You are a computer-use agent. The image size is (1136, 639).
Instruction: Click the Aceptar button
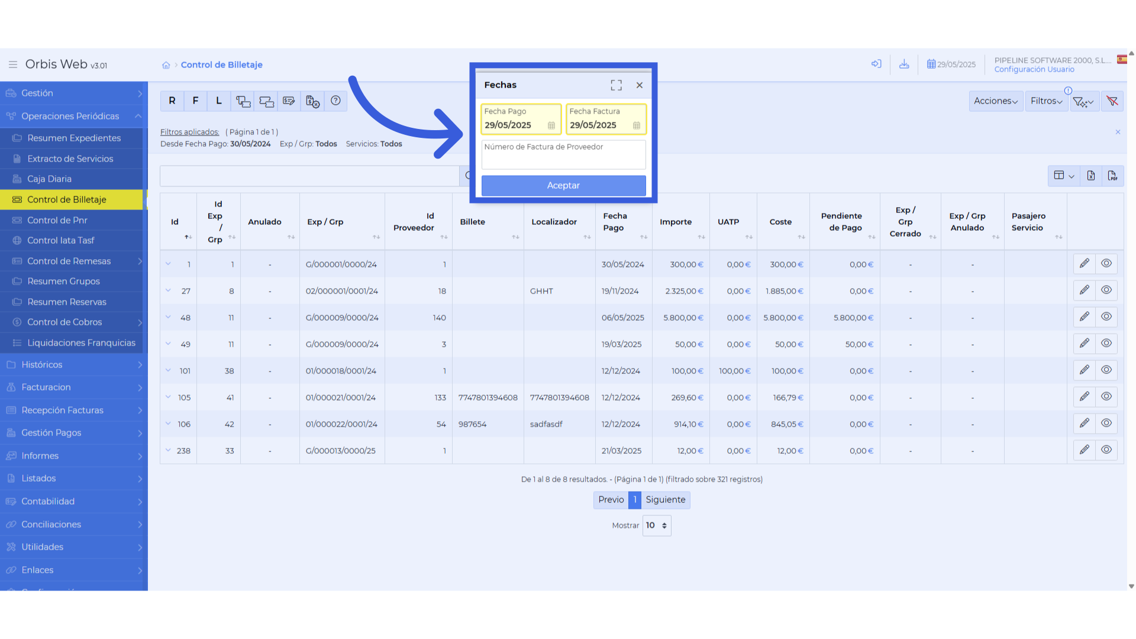(x=563, y=186)
